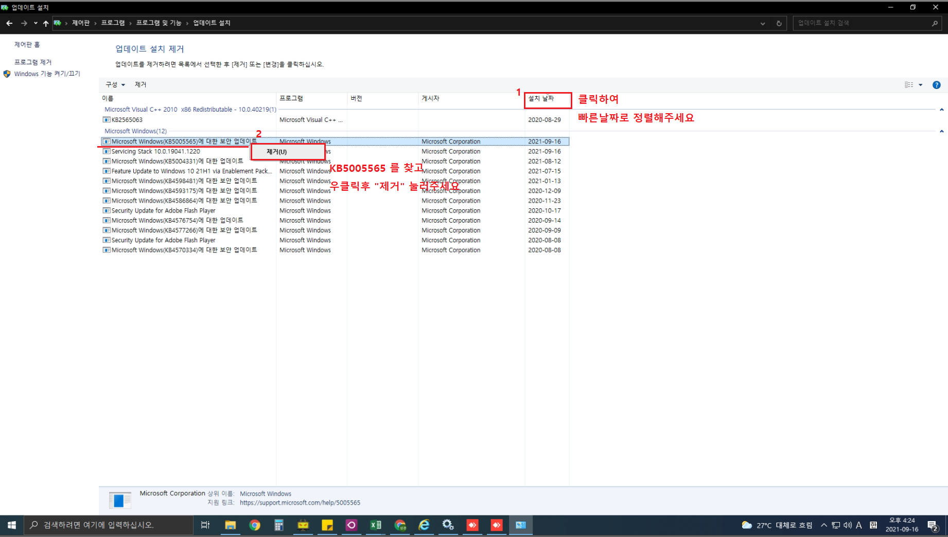Screen dimensions: 948x537
Task: Select the KB4570334 security update row
Action: (335, 250)
